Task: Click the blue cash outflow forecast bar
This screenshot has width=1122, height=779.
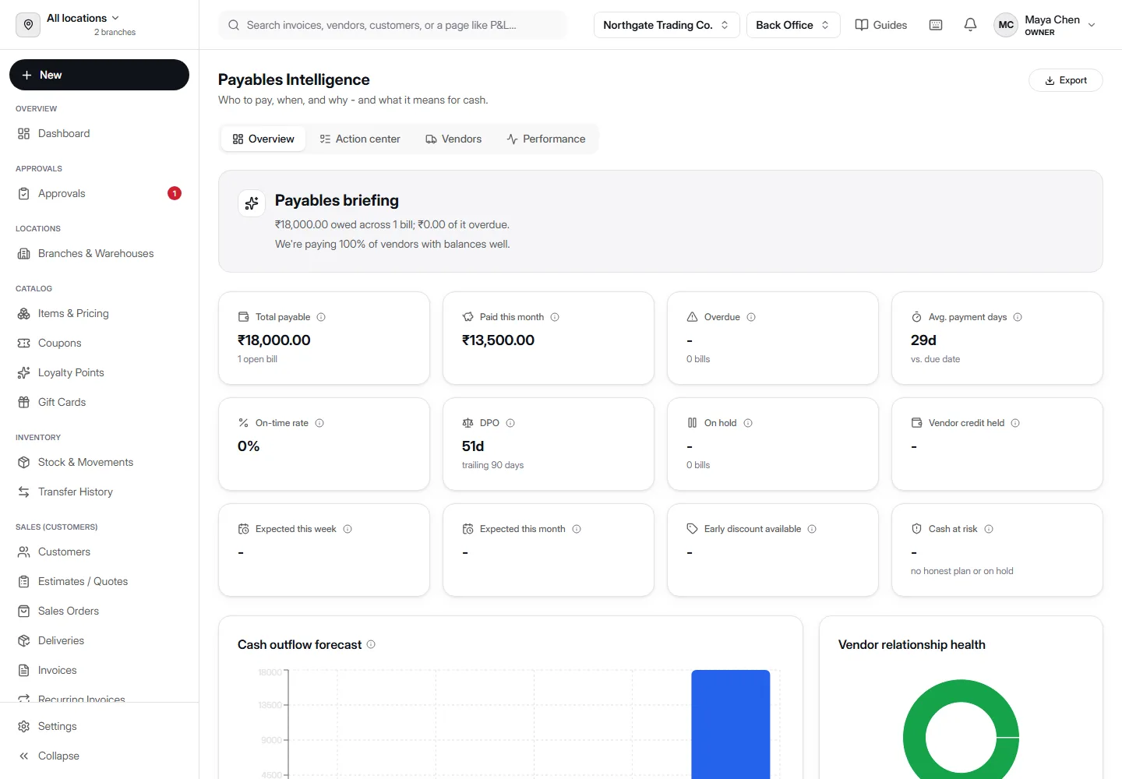Action: 731,724
